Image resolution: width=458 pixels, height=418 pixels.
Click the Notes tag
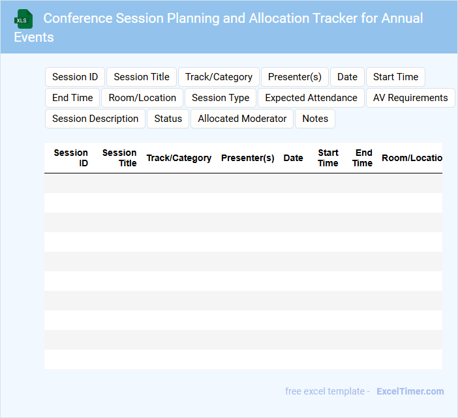click(x=315, y=119)
